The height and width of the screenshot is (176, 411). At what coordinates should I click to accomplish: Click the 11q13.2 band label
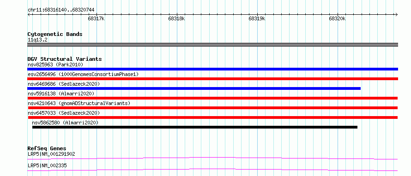(x=37, y=40)
